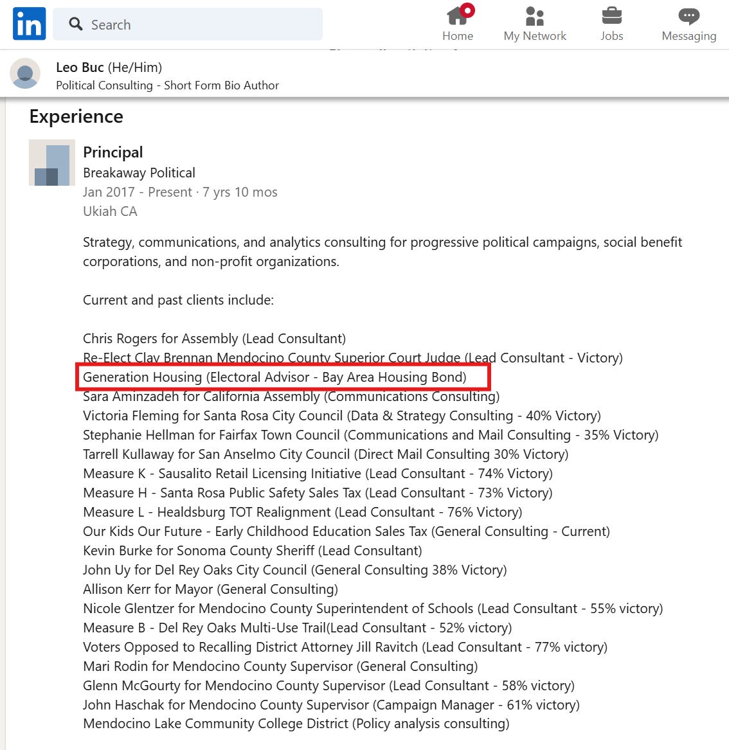
Task: Click the Sara Aminzadeh for California Assembly line
Action: click(291, 397)
